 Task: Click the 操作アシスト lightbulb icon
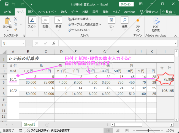point(142,12)
